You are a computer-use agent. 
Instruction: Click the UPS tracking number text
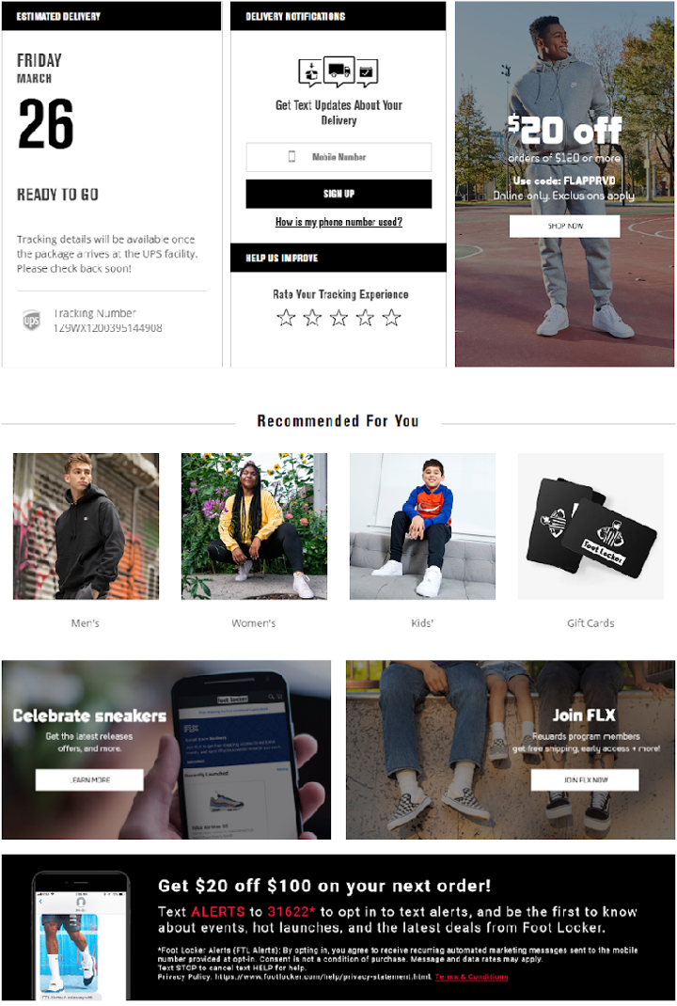tap(108, 328)
